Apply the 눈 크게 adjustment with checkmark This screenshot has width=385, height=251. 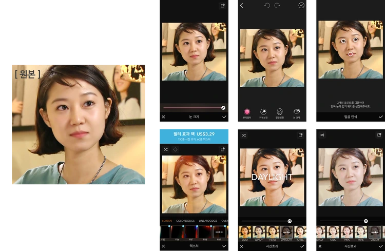224,117
